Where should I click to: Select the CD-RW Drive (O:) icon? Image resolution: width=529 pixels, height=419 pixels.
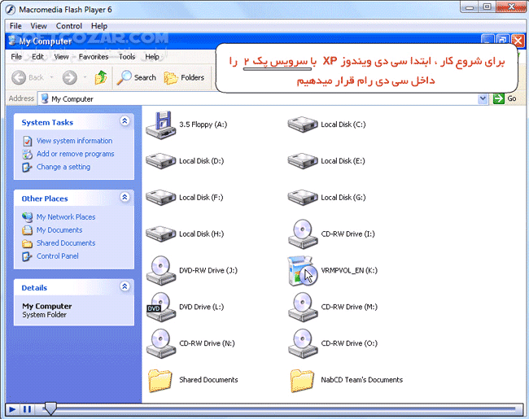[x=303, y=343]
